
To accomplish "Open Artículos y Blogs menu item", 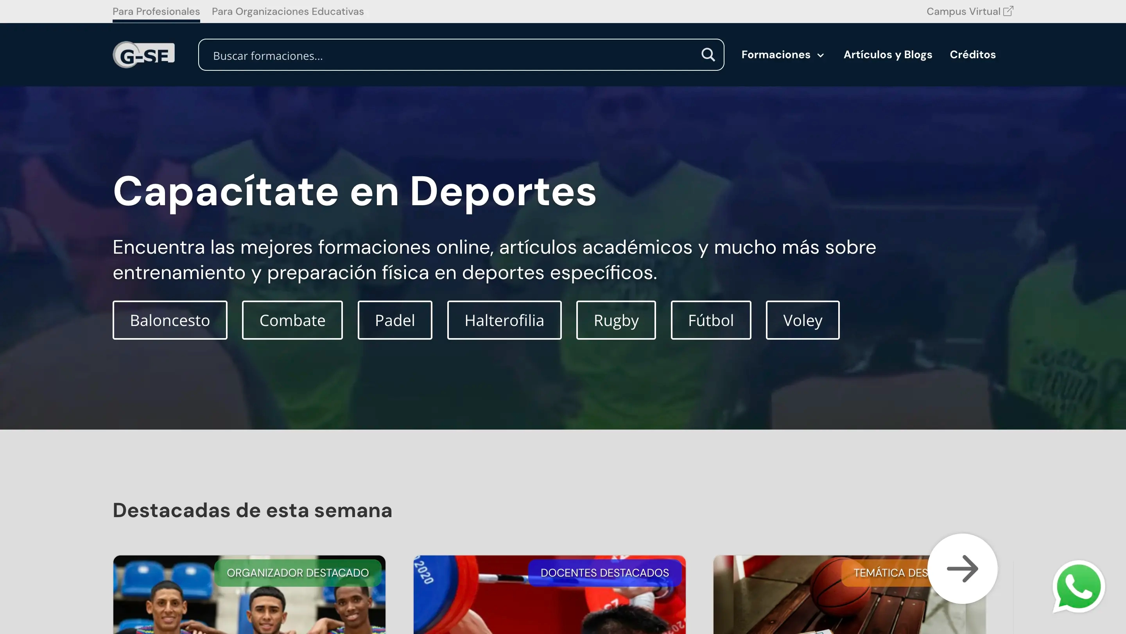I will pyautogui.click(x=888, y=55).
